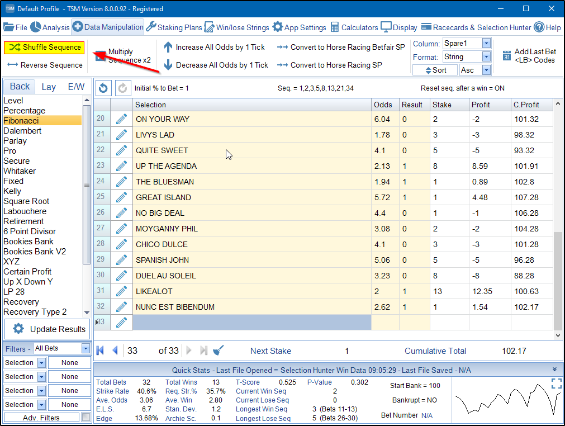The height and width of the screenshot is (426, 565).
Task: Open the Column Spare1 dropdown
Action: point(486,44)
